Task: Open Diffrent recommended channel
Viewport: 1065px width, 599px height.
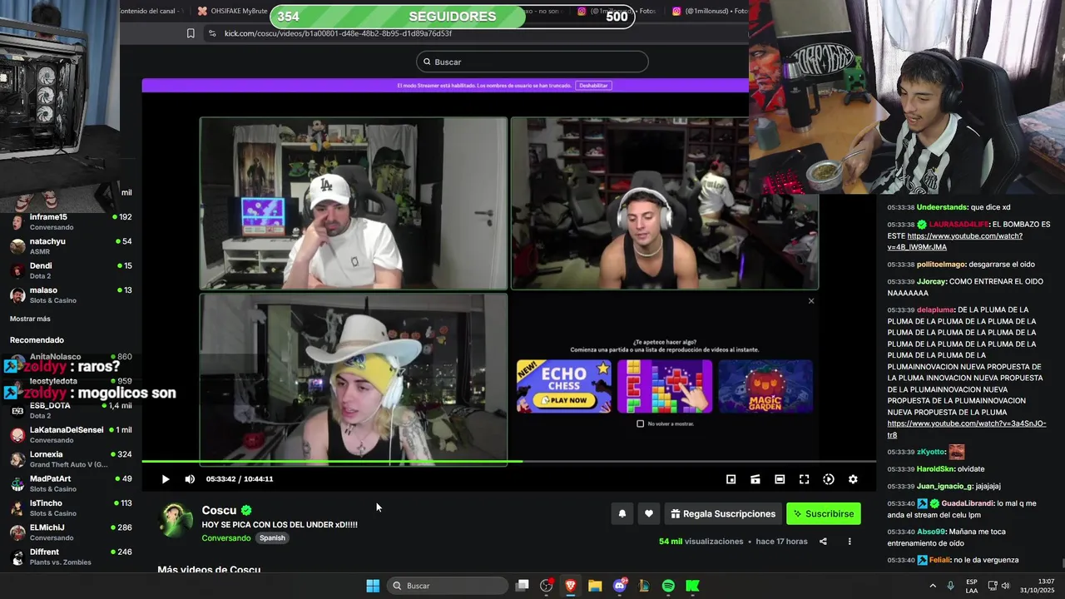Action: 71,557
